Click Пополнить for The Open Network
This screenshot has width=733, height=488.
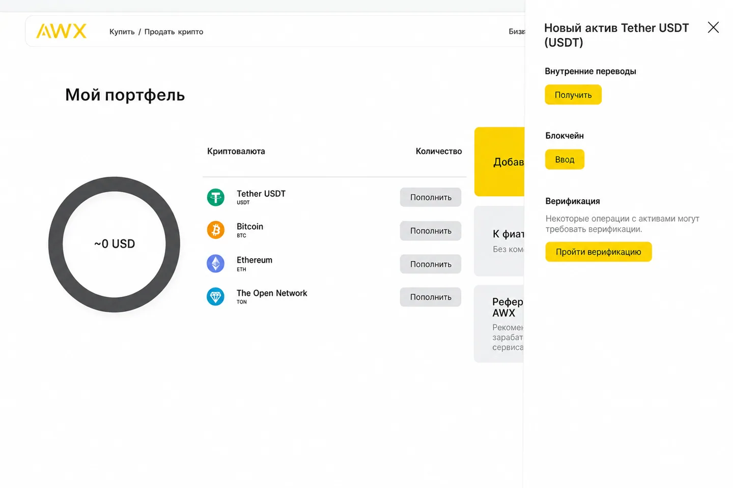click(x=431, y=297)
